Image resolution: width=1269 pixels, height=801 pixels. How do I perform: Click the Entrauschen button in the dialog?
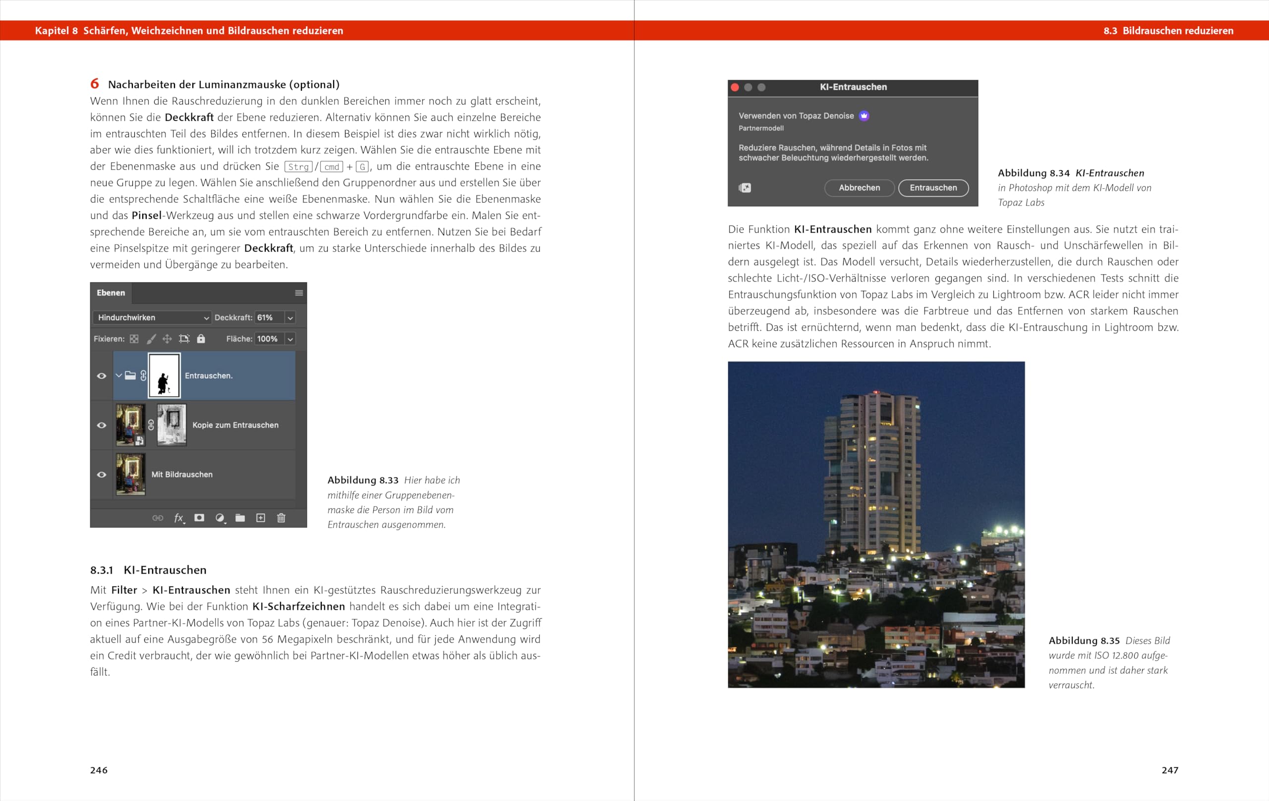933,188
